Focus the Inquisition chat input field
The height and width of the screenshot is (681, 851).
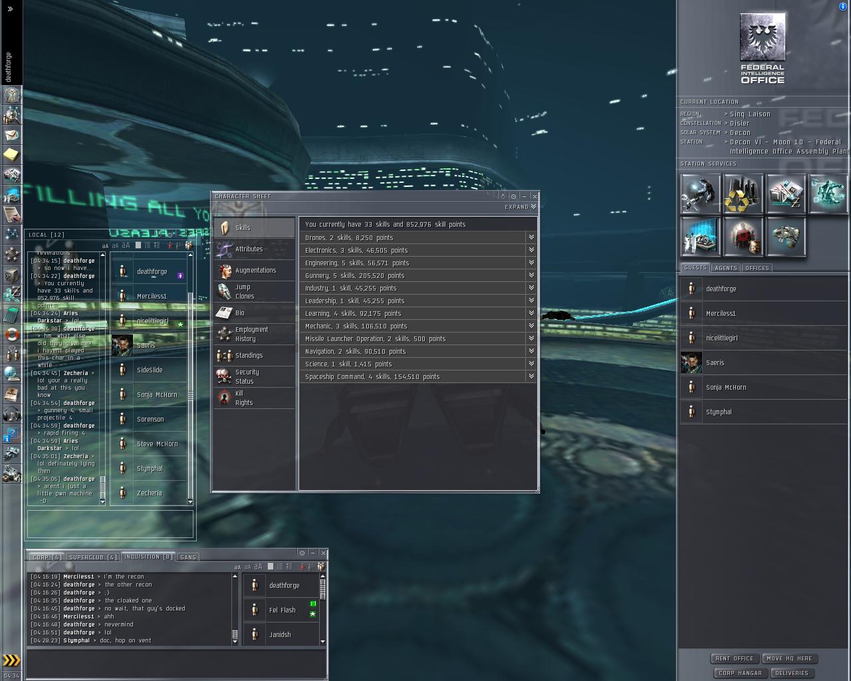pos(176,663)
